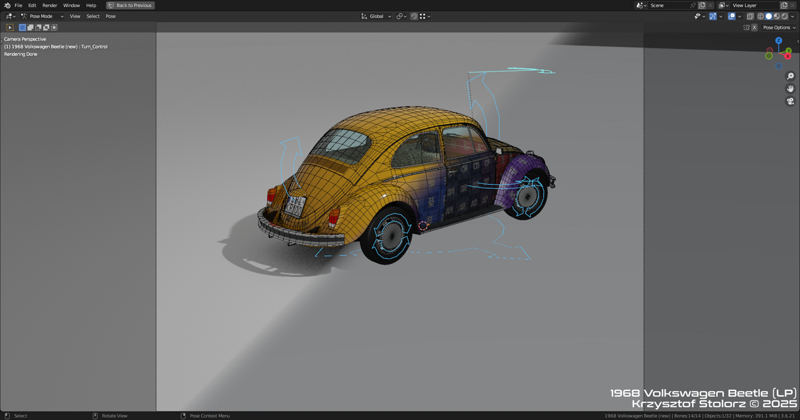Remove the current View Layer
The width and height of the screenshot is (800, 420).
point(793,5)
